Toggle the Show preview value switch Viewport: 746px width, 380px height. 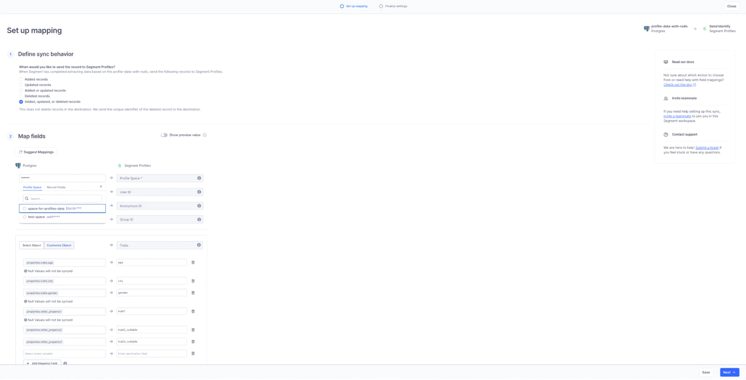[x=164, y=135]
